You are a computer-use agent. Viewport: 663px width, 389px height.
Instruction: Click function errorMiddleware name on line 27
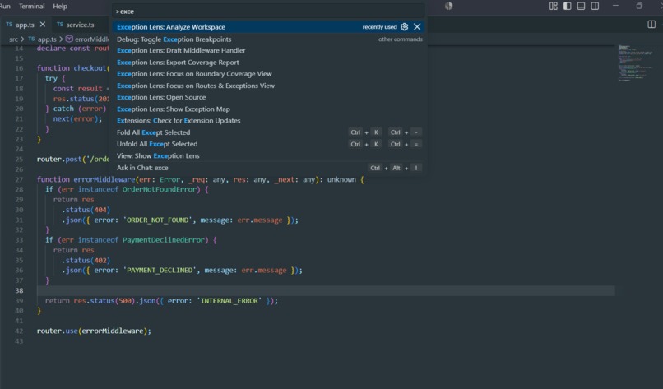[x=104, y=179]
